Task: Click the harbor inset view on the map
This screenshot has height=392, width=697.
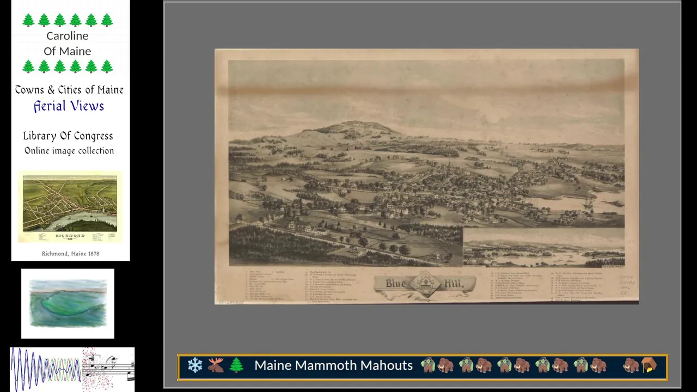Action: point(543,247)
